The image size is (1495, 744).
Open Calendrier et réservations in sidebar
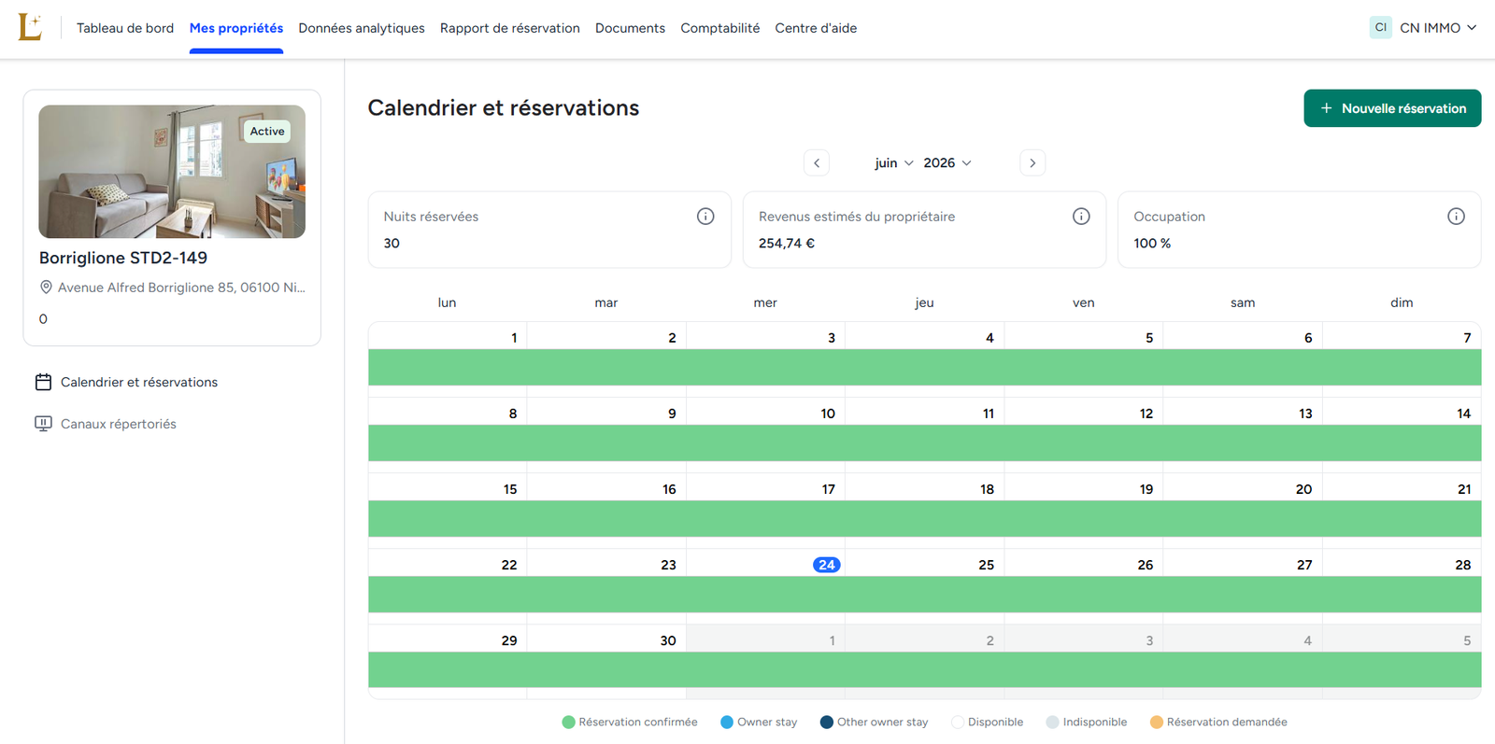pos(139,382)
